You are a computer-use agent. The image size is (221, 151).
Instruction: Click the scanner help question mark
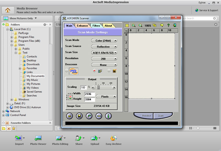[x=168, y=25]
